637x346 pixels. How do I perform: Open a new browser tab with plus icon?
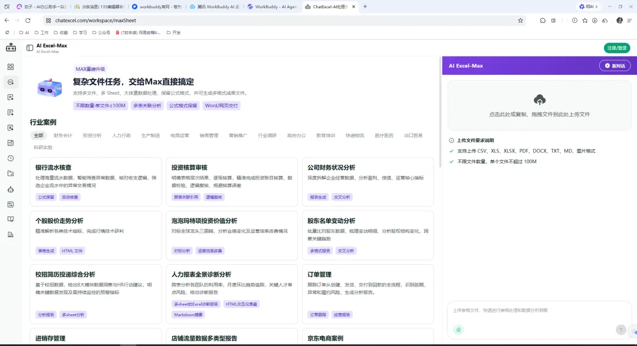click(x=365, y=6)
